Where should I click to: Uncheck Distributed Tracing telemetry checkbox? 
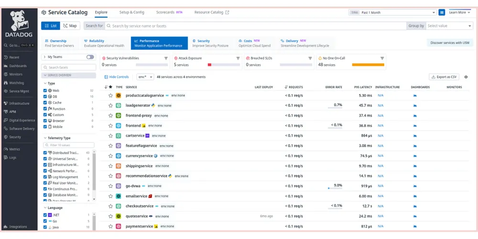tap(45, 153)
